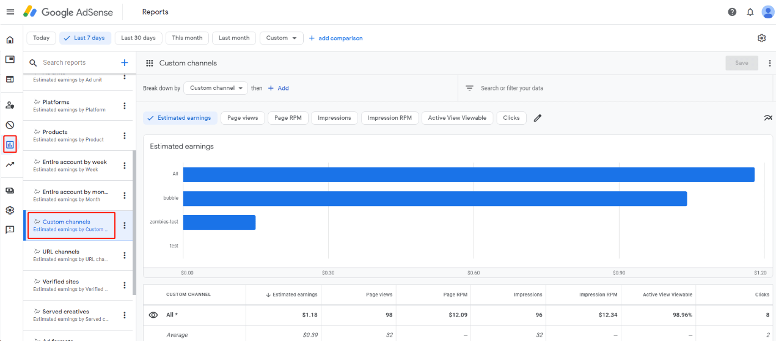
Task: Click the Save button
Action: pos(742,63)
